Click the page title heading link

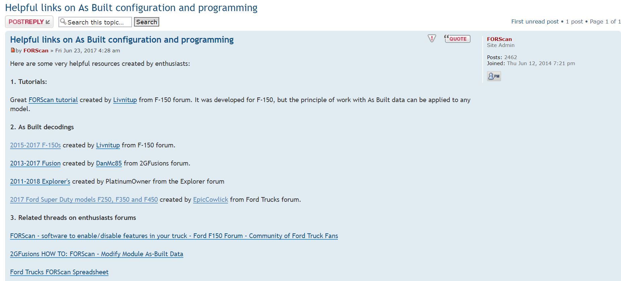click(x=131, y=8)
